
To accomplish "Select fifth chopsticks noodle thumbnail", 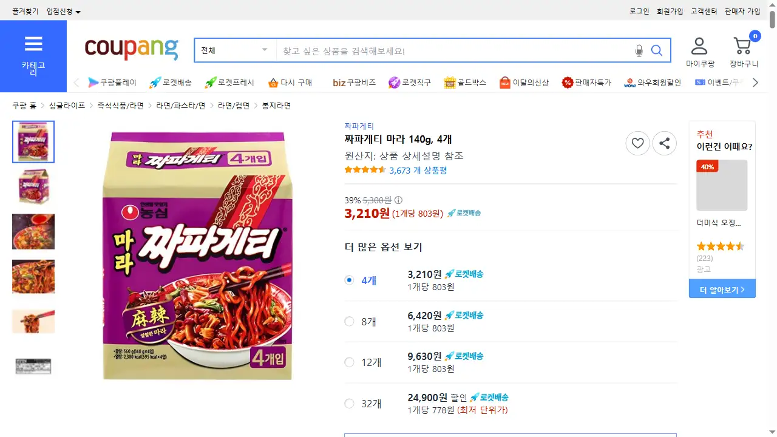I will [x=33, y=321].
